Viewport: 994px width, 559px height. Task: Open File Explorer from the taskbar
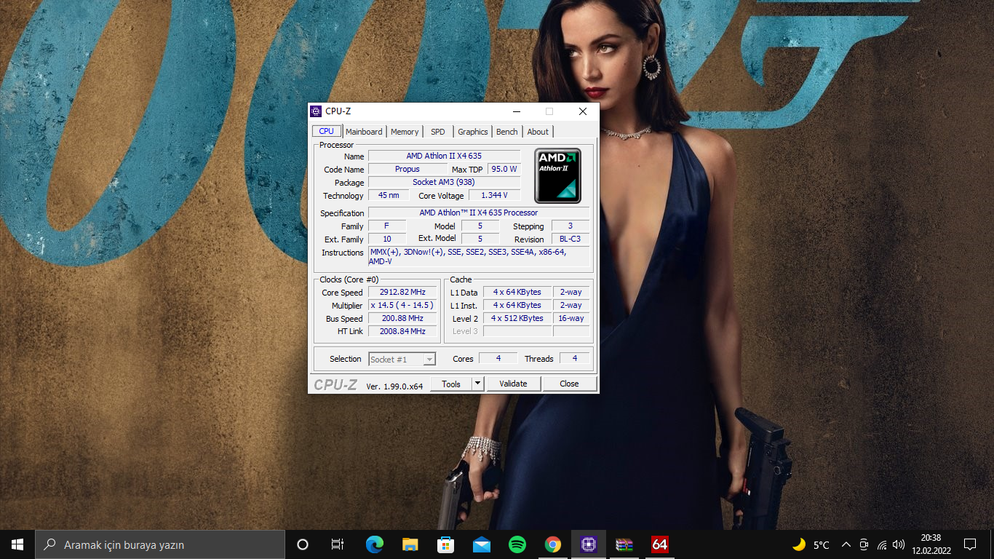point(410,544)
